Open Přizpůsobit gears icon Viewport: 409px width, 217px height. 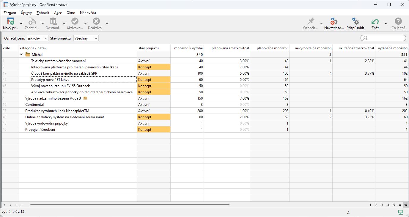point(355,21)
